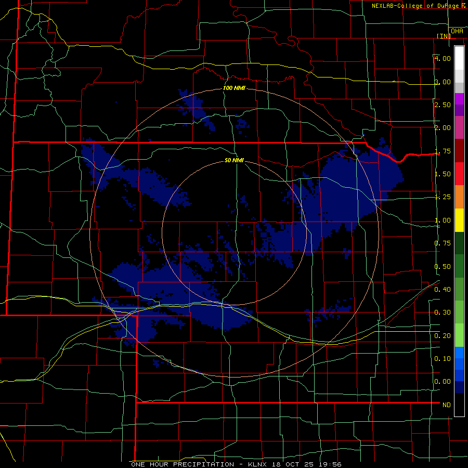Select the 0.00 legend value
This screenshot has width=468, height=468.
[x=443, y=382]
